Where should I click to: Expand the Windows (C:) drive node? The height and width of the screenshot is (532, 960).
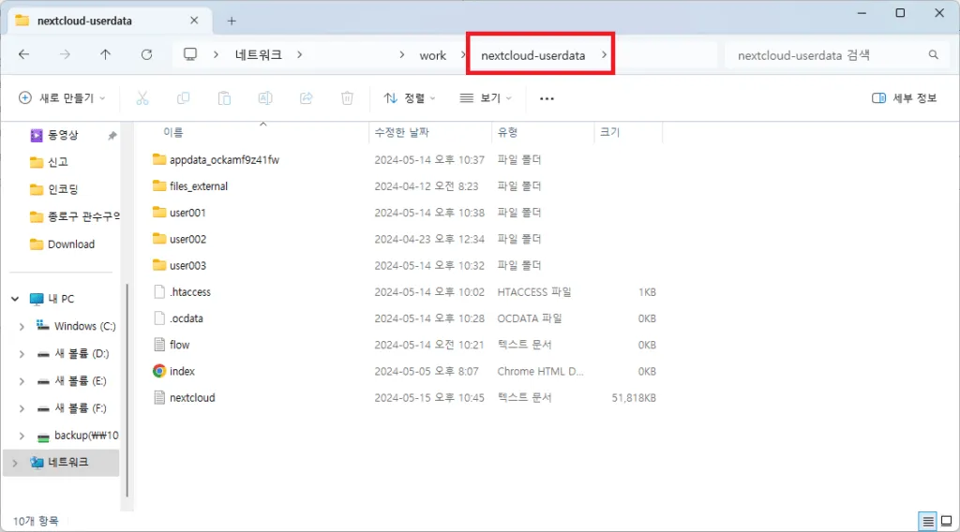click(22, 327)
